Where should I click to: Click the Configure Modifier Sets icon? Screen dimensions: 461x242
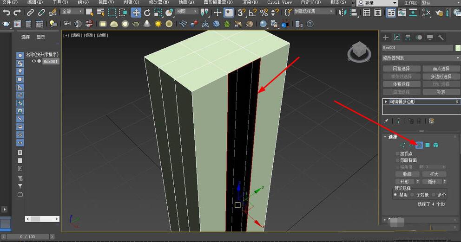pyautogui.click(x=431, y=121)
